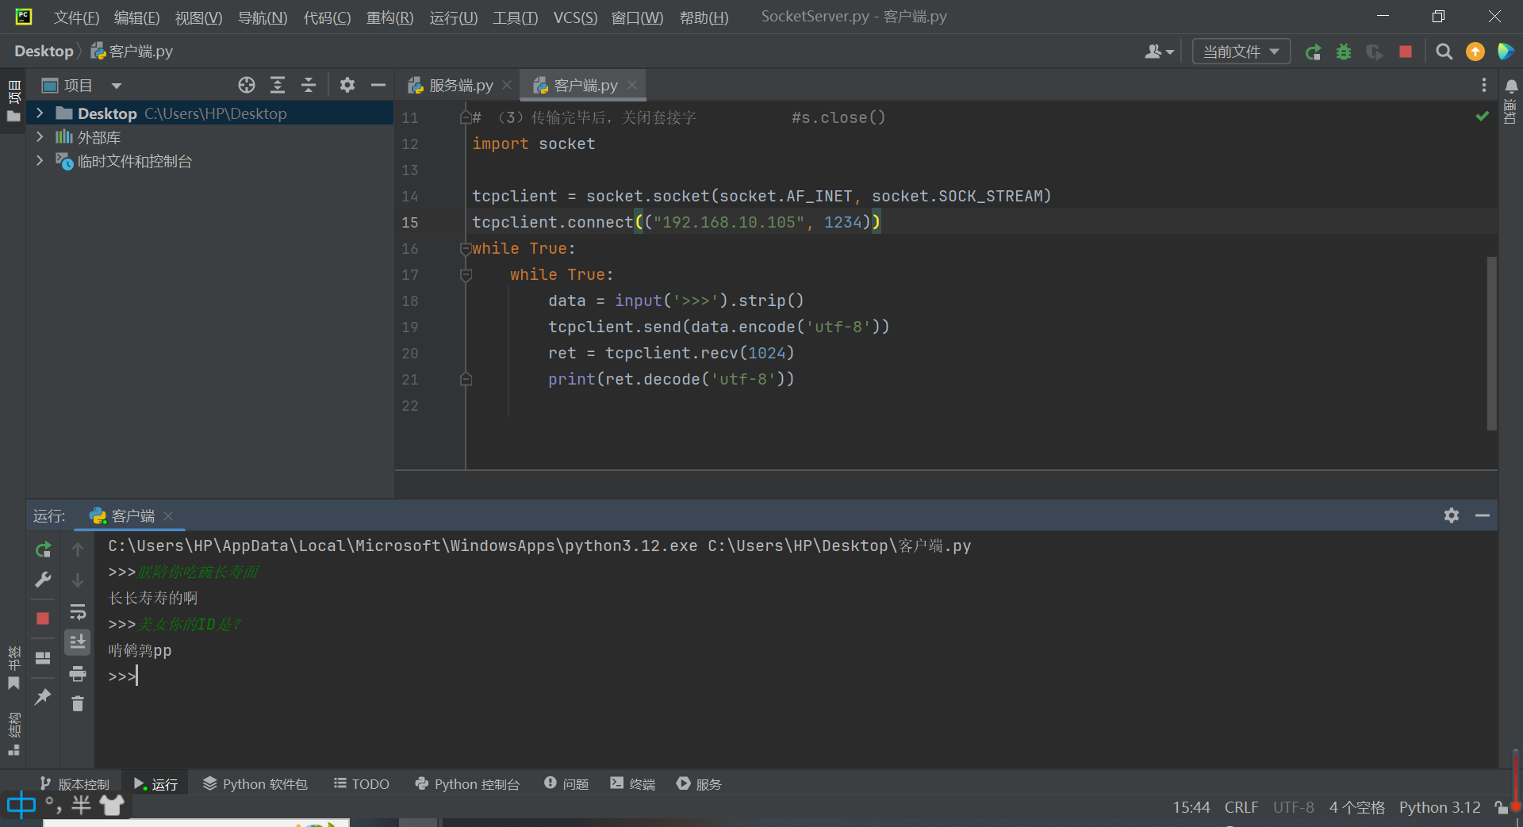1523x827 pixels.
Task: Rerun the current file in top toolbar
Action: 1313,52
